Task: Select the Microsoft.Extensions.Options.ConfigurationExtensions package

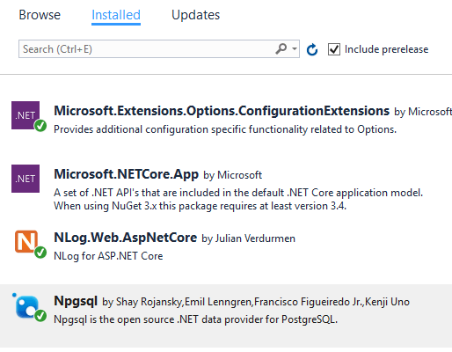Action: pyautogui.click(x=222, y=111)
